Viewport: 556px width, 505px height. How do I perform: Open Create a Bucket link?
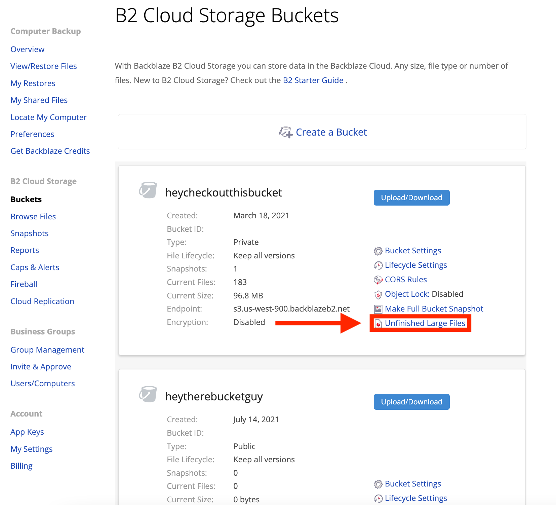[x=331, y=132]
